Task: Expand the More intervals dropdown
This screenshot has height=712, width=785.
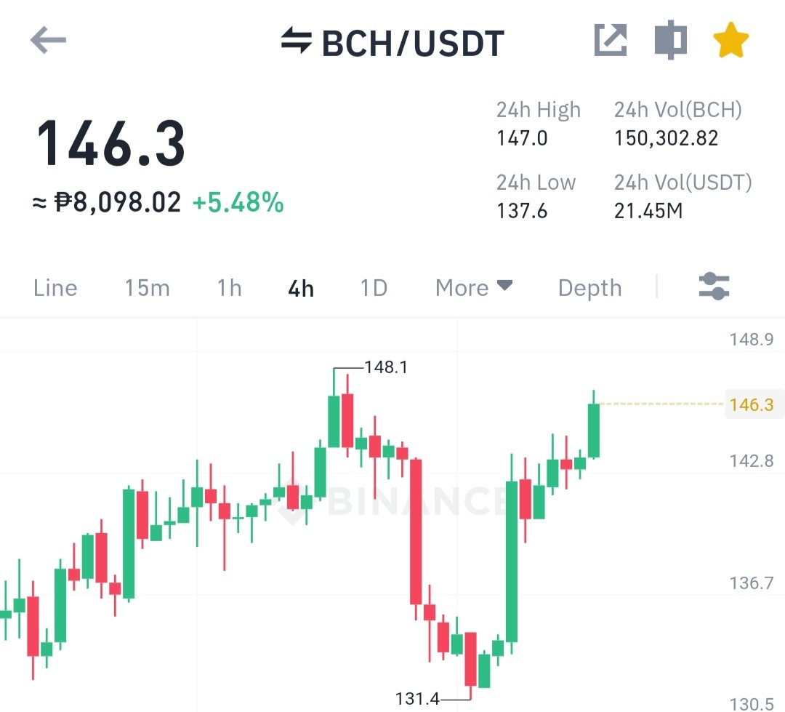Action: [x=474, y=287]
